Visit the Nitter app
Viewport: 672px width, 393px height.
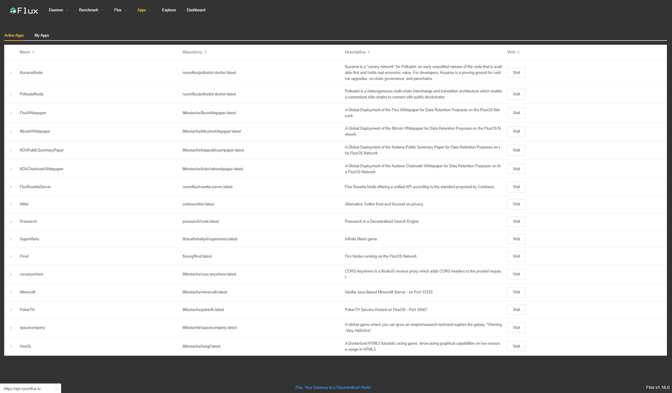[516, 204]
